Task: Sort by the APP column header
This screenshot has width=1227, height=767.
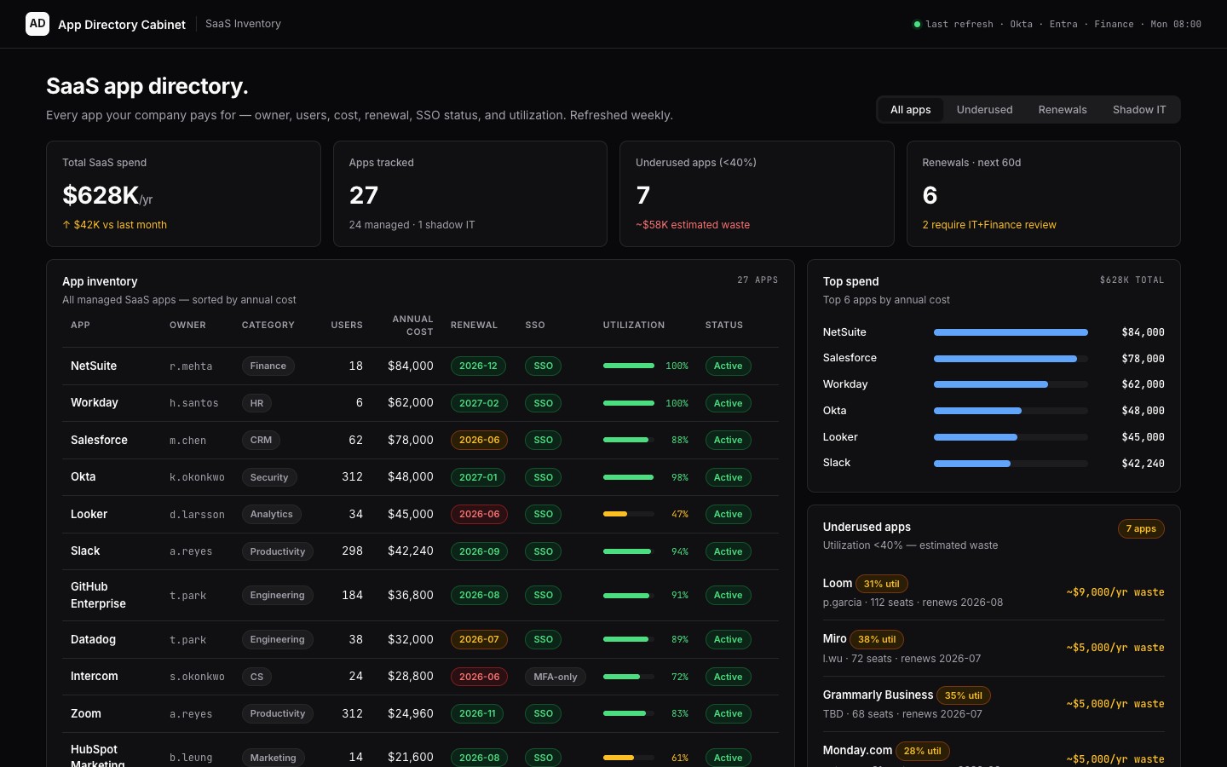Action: (x=80, y=326)
